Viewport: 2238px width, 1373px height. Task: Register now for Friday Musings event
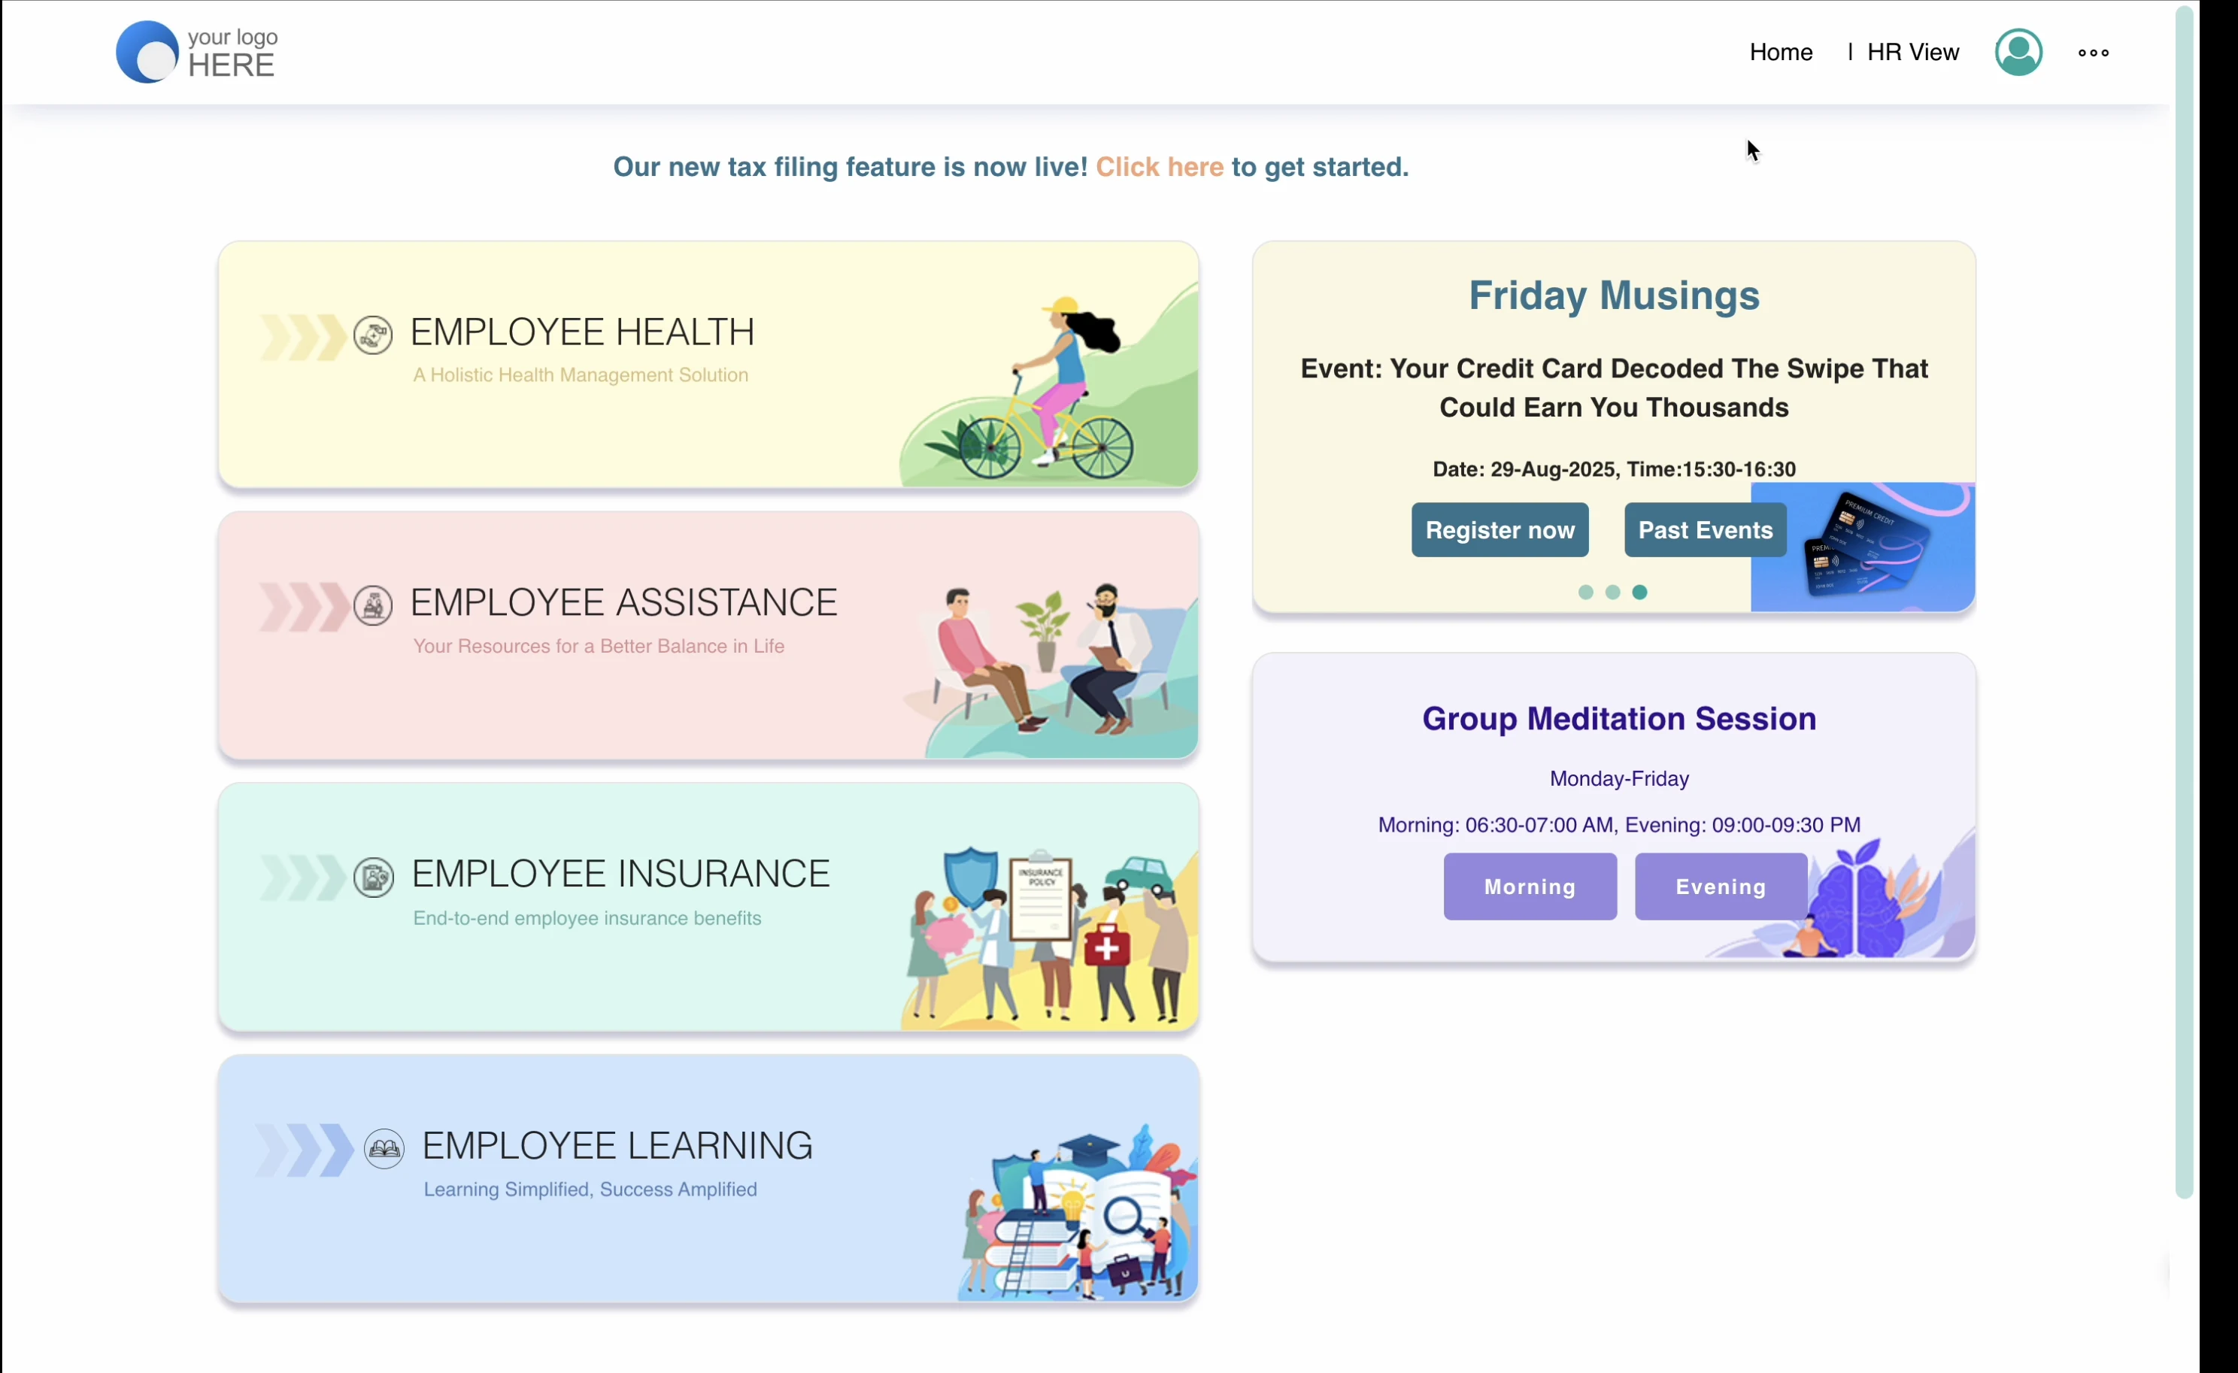click(x=1500, y=529)
